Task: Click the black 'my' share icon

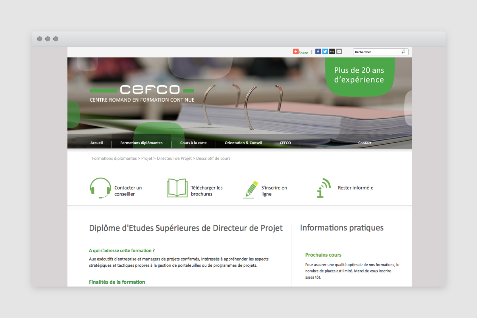Action: 332,52
